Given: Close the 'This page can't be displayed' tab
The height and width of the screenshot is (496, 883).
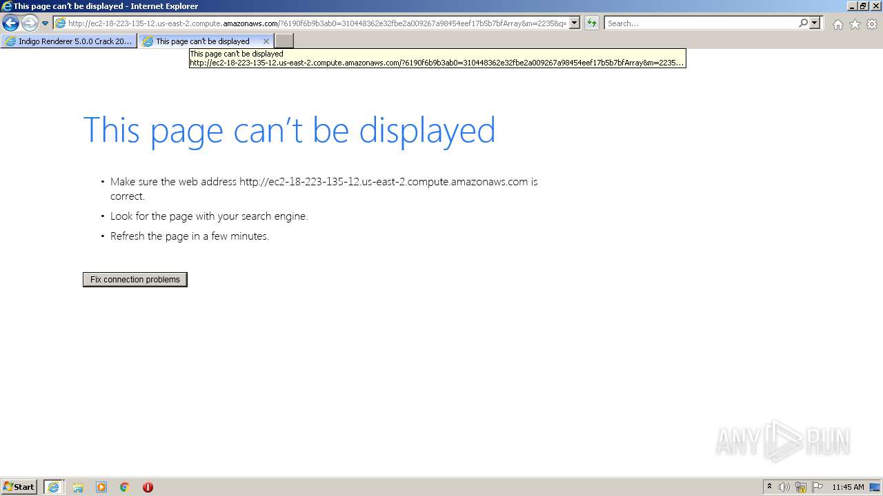Looking at the screenshot, I should pos(266,41).
